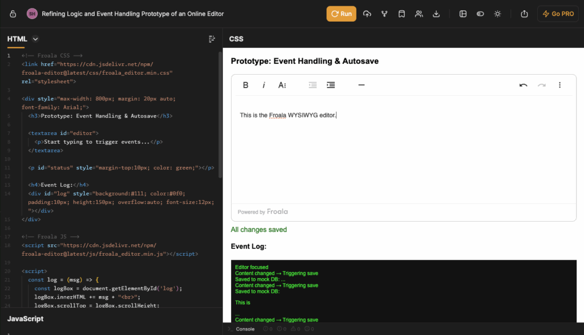
Task: Select the HTML panel tab
Action: pos(17,39)
